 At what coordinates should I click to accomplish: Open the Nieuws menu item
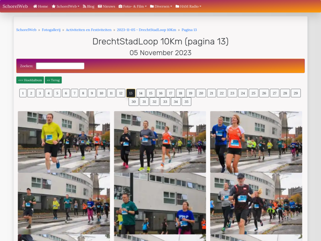tap(106, 6)
